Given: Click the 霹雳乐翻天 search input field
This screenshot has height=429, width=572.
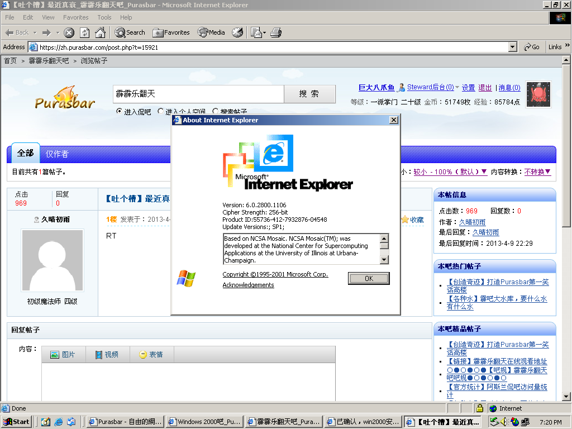Looking at the screenshot, I should (x=198, y=94).
